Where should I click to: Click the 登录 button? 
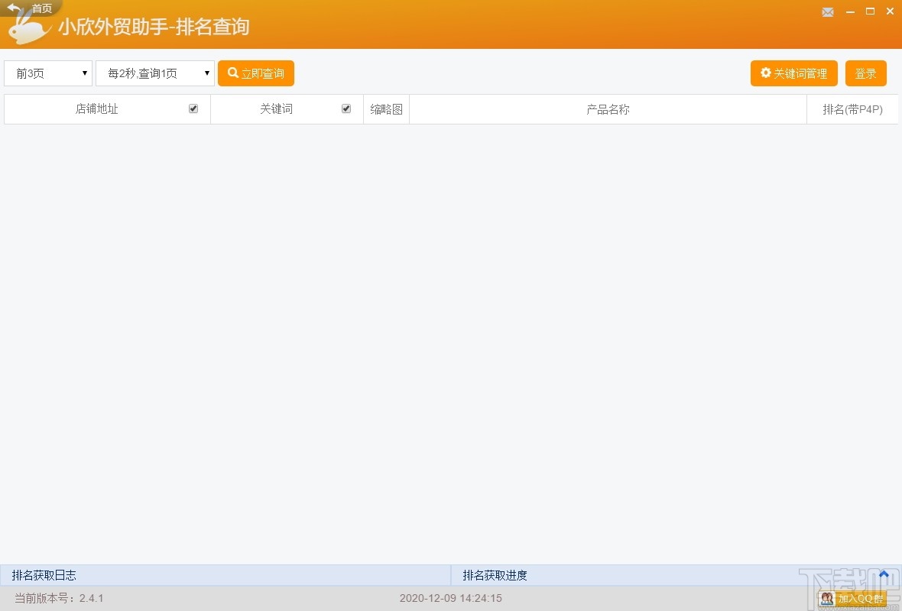pos(866,73)
